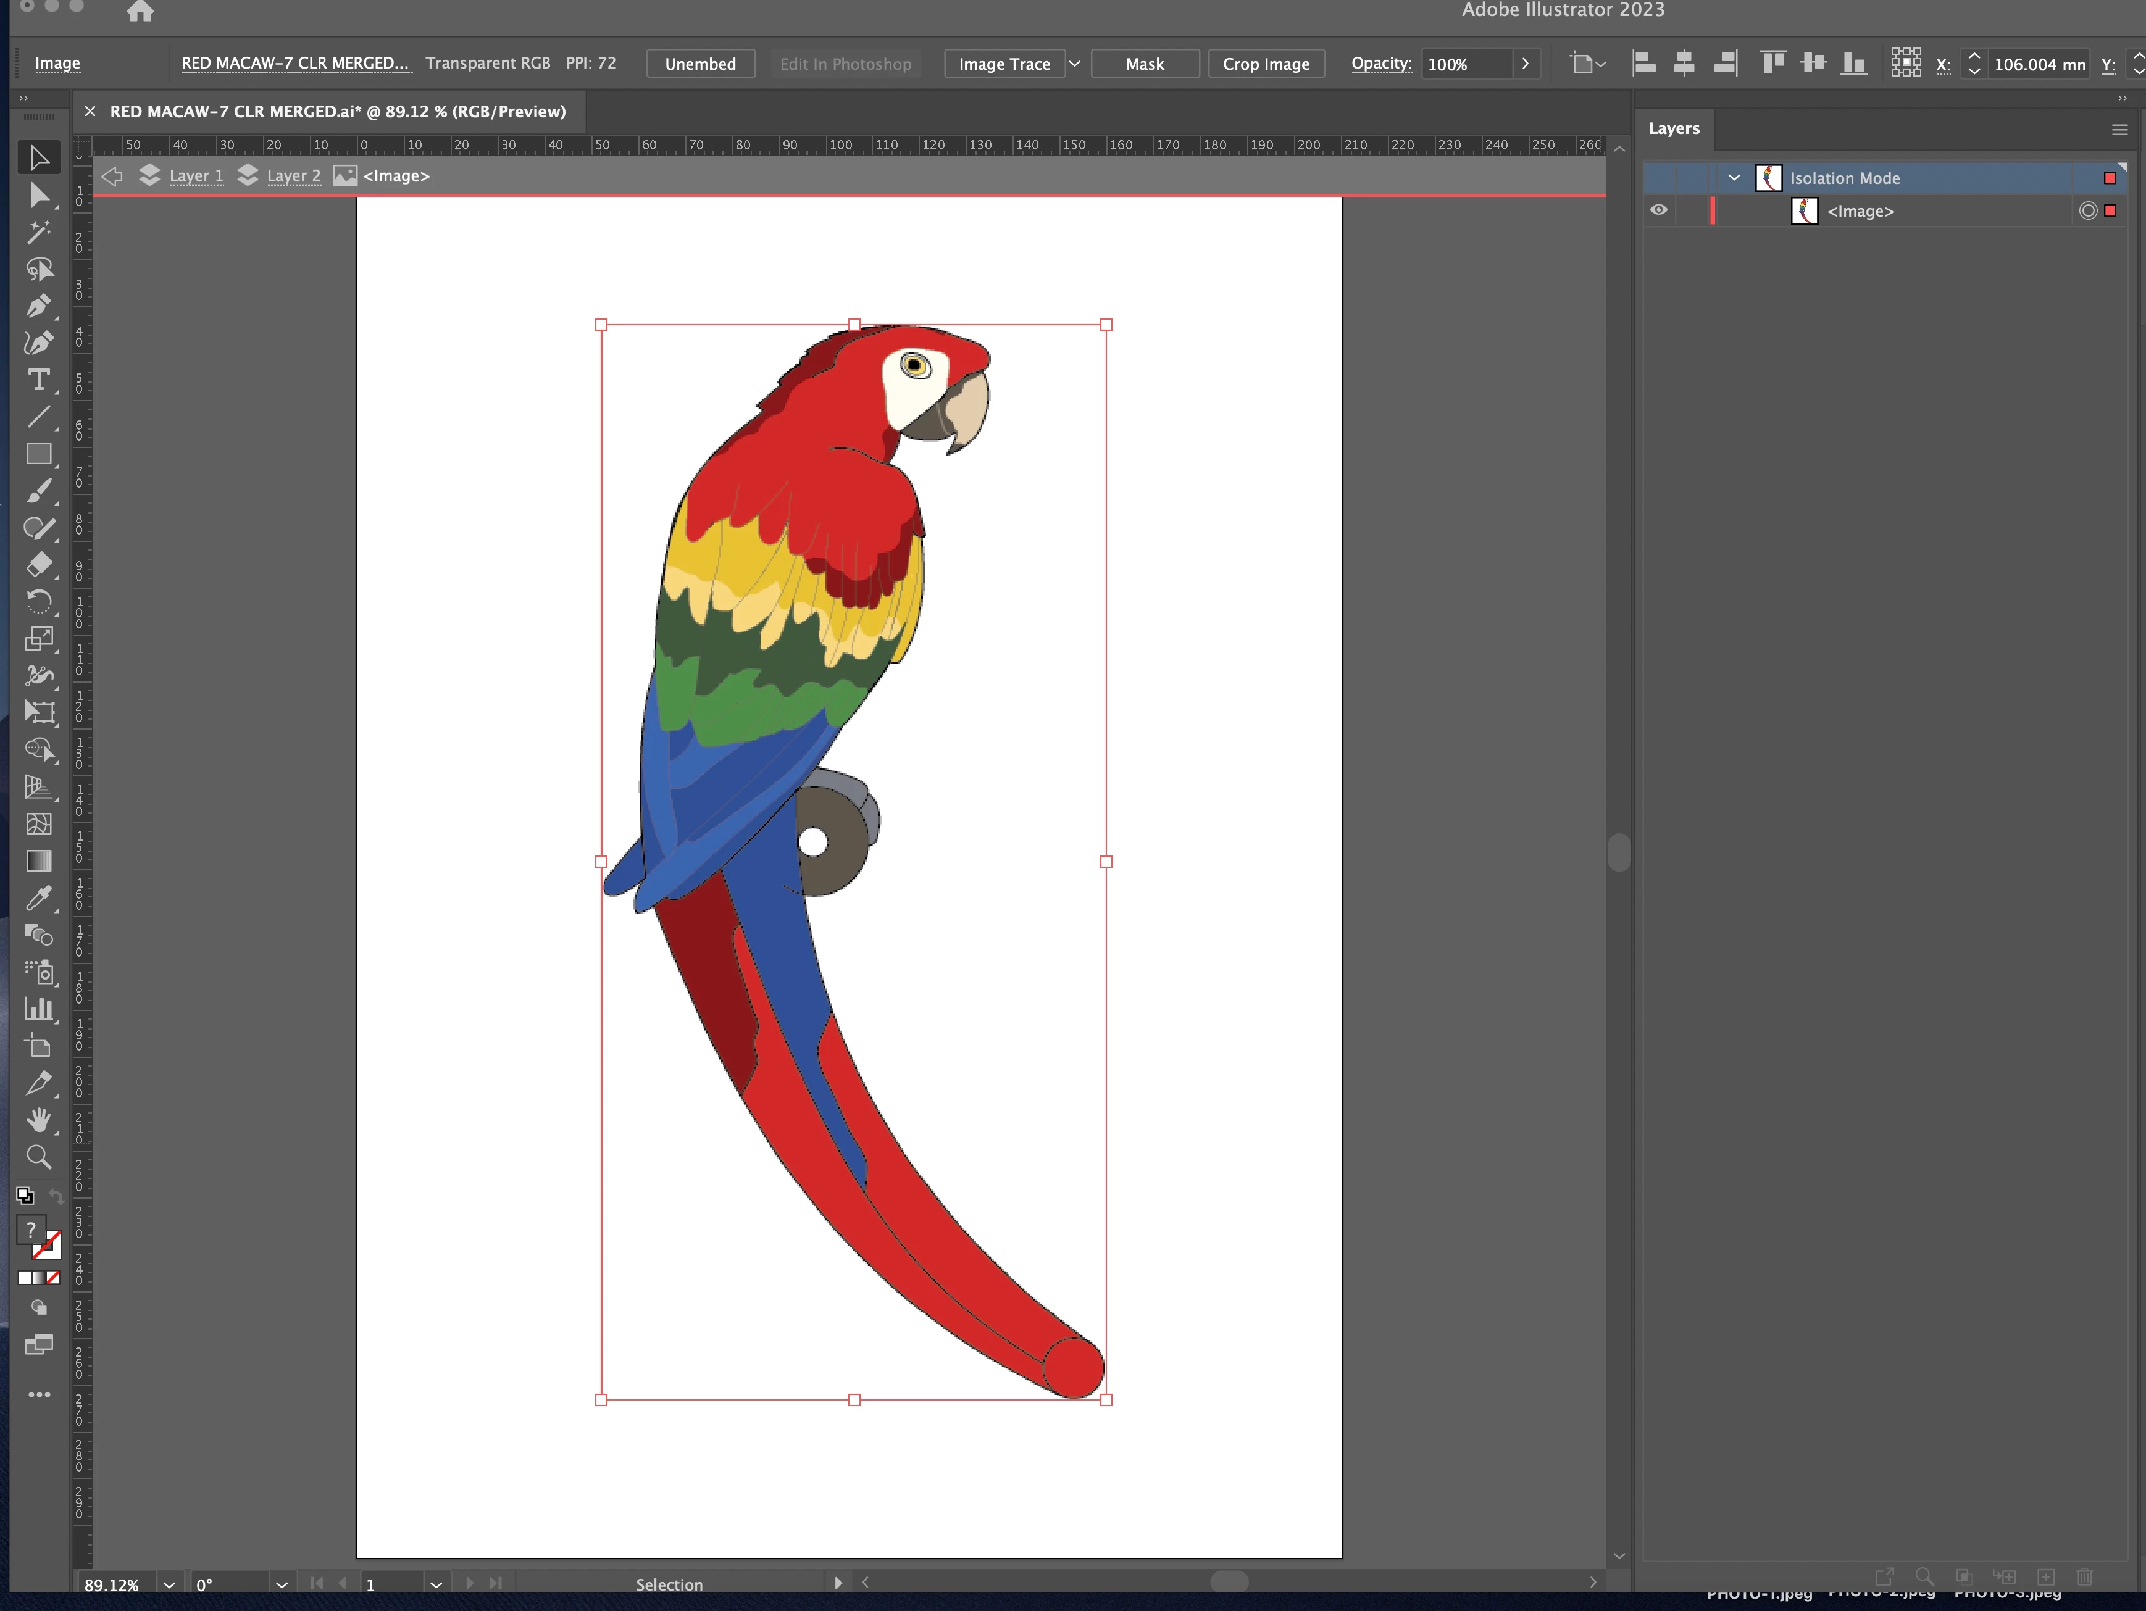This screenshot has width=2146, height=1611.
Task: Open the Image Trace presets dropdown
Action: [1075, 64]
